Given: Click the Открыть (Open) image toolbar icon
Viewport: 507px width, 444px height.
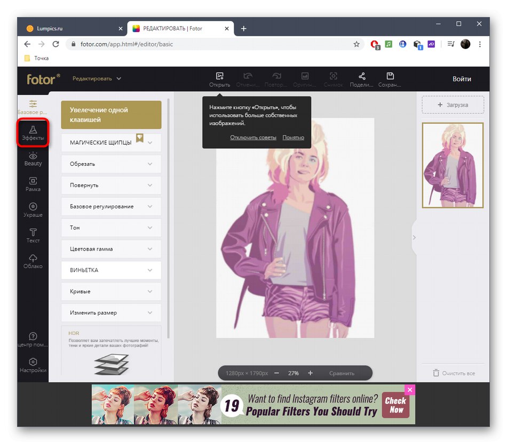Looking at the screenshot, I should point(219,79).
